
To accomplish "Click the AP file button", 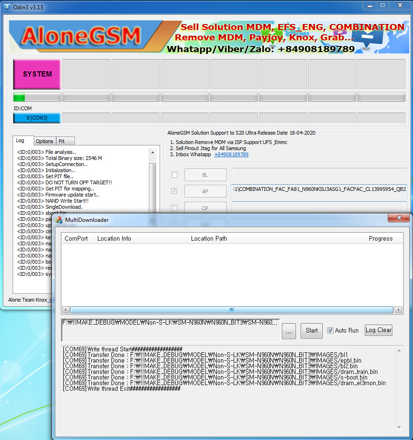I will (x=205, y=191).
